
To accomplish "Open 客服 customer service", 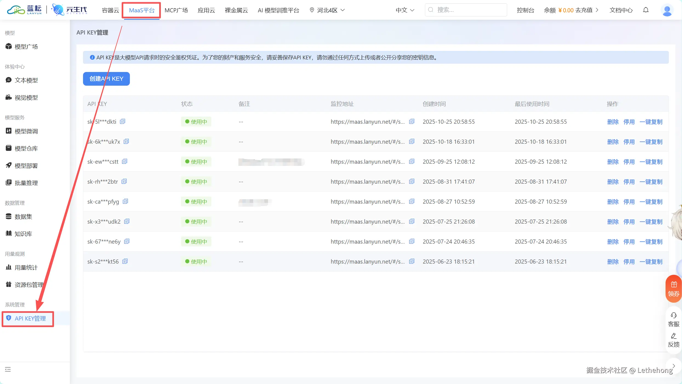I will (674, 319).
